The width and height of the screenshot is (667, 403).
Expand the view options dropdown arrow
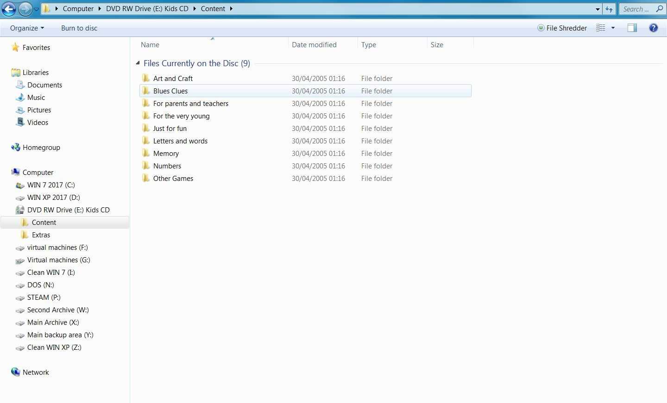coord(613,28)
